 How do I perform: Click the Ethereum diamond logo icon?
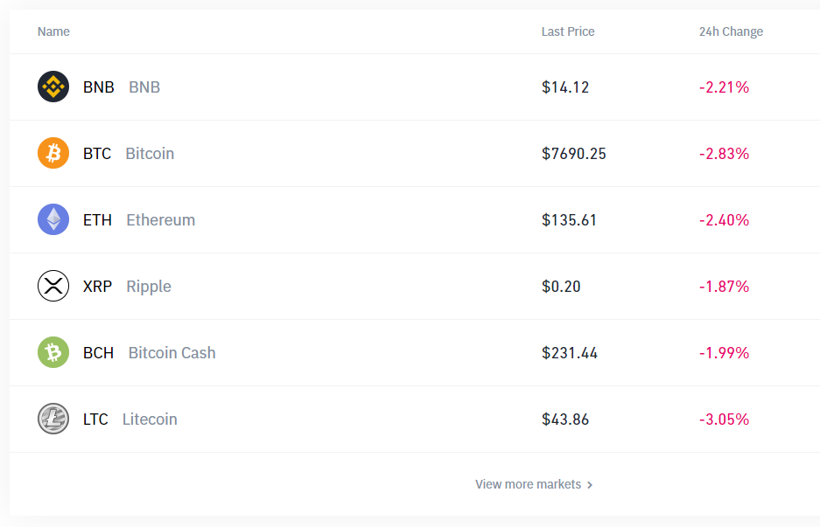[53, 219]
